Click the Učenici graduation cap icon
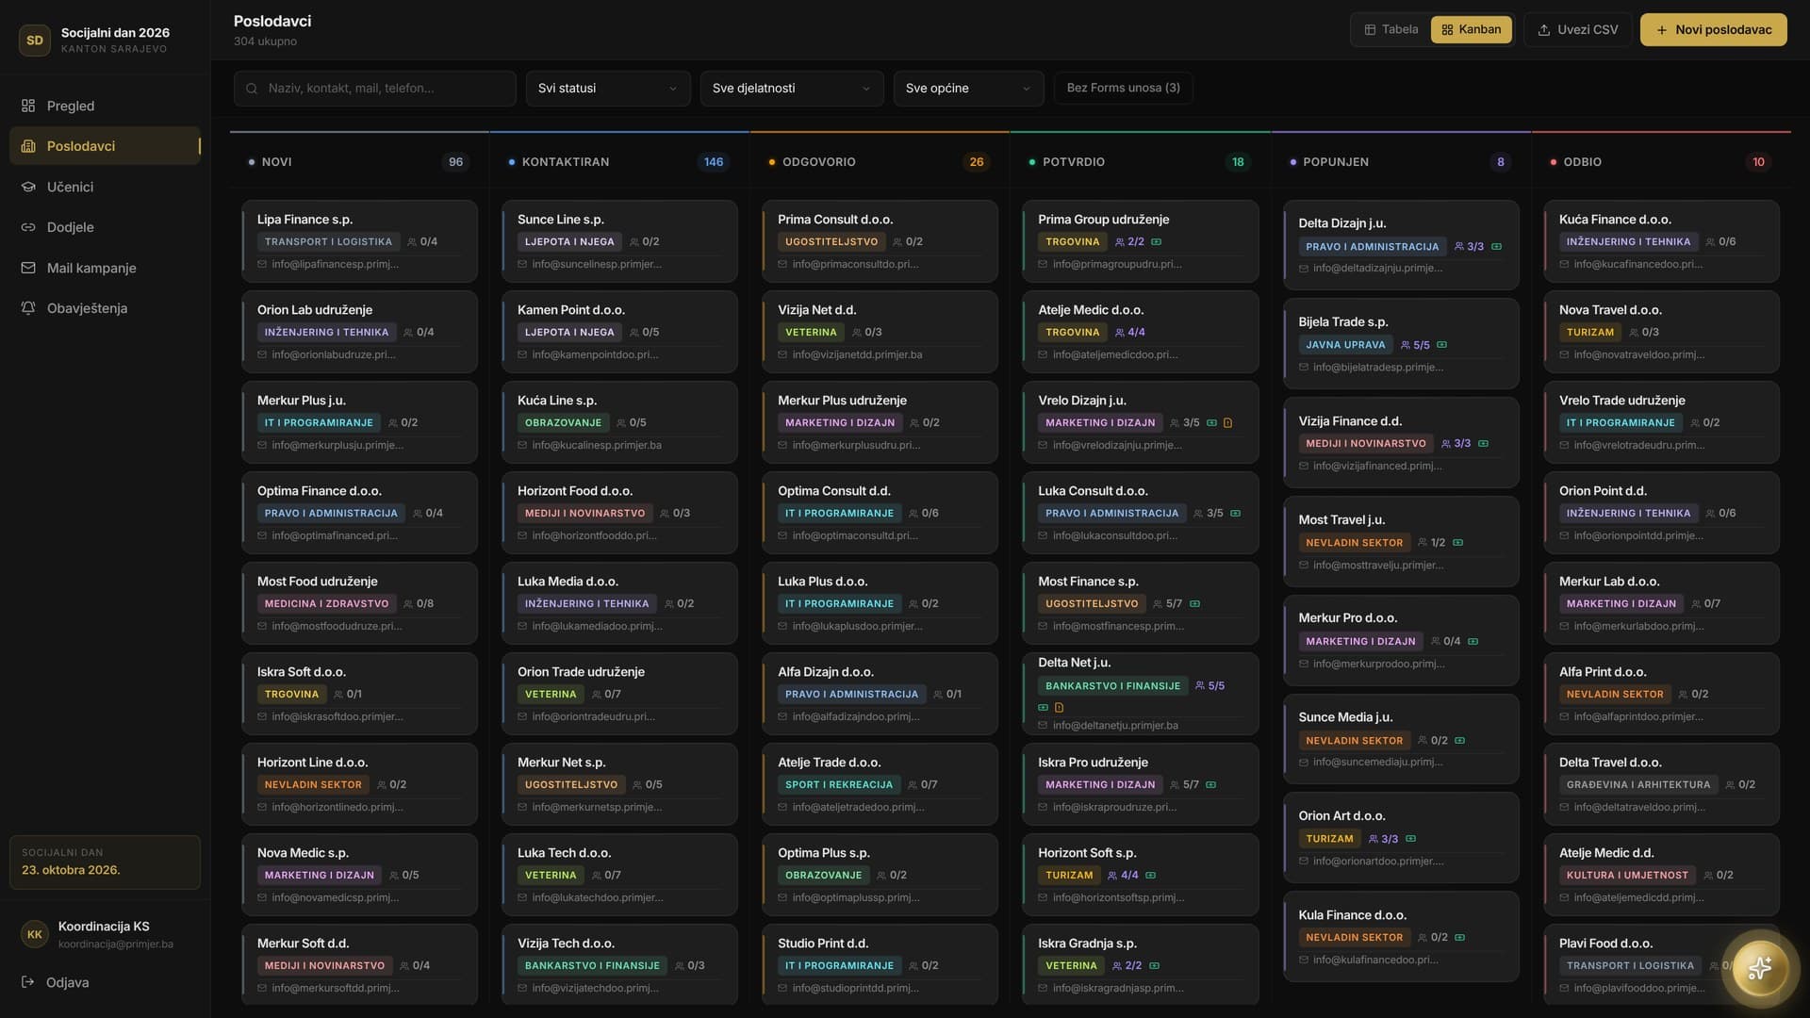This screenshot has width=1810, height=1018. (28, 187)
